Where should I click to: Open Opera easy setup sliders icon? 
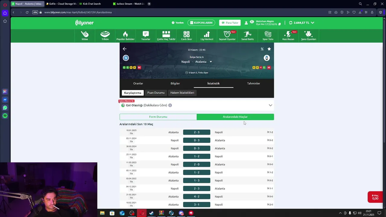click(366, 12)
